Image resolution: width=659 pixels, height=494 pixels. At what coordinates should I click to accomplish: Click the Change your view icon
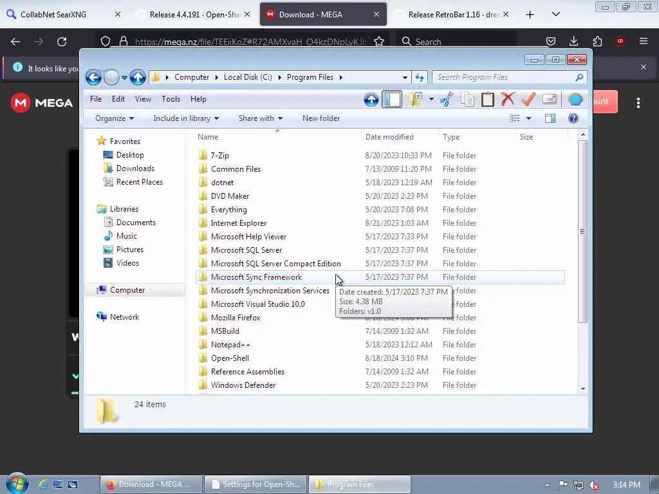point(515,118)
